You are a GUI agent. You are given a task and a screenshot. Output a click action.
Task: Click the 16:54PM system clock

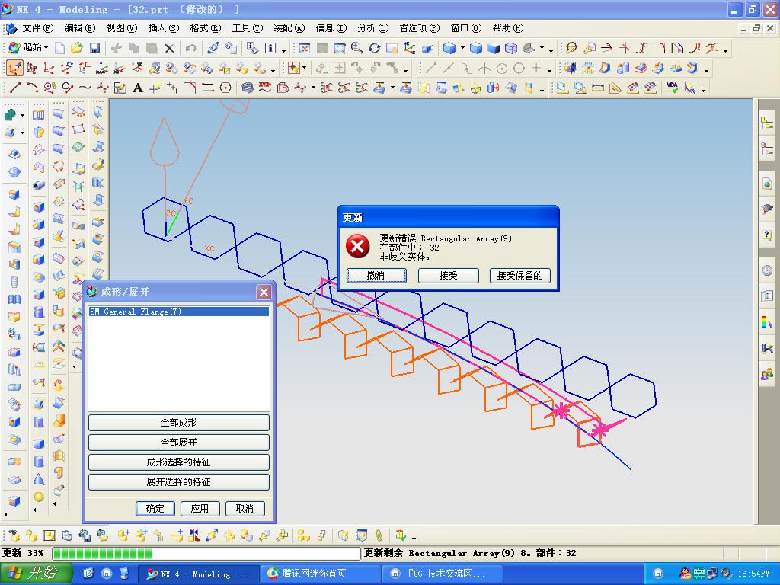(x=754, y=574)
